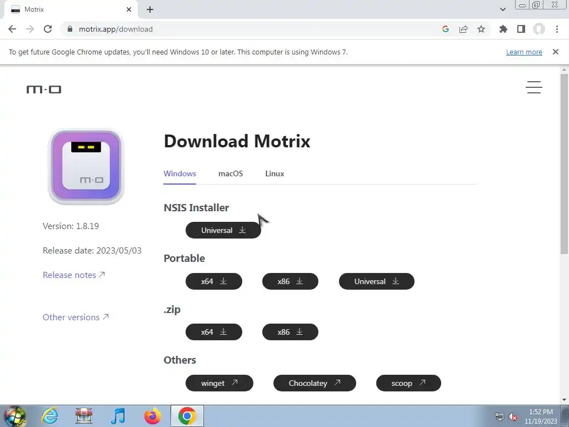Click the Version: 1.8.19 text
Viewport: 569px width, 427px height.
point(71,226)
